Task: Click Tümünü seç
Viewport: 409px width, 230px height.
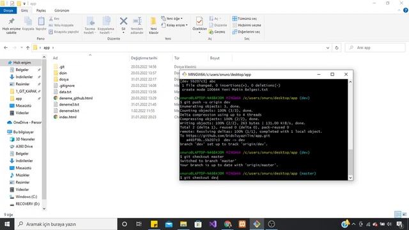Action: click(x=245, y=19)
